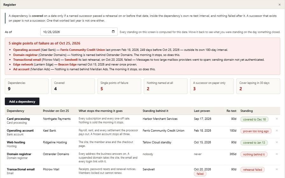
Task: Remove the Operating account row
Action: (277, 131)
